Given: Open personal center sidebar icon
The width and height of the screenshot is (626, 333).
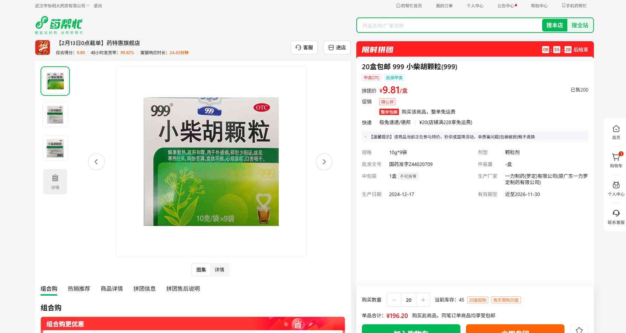Looking at the screenshot, I should [616, 186].
